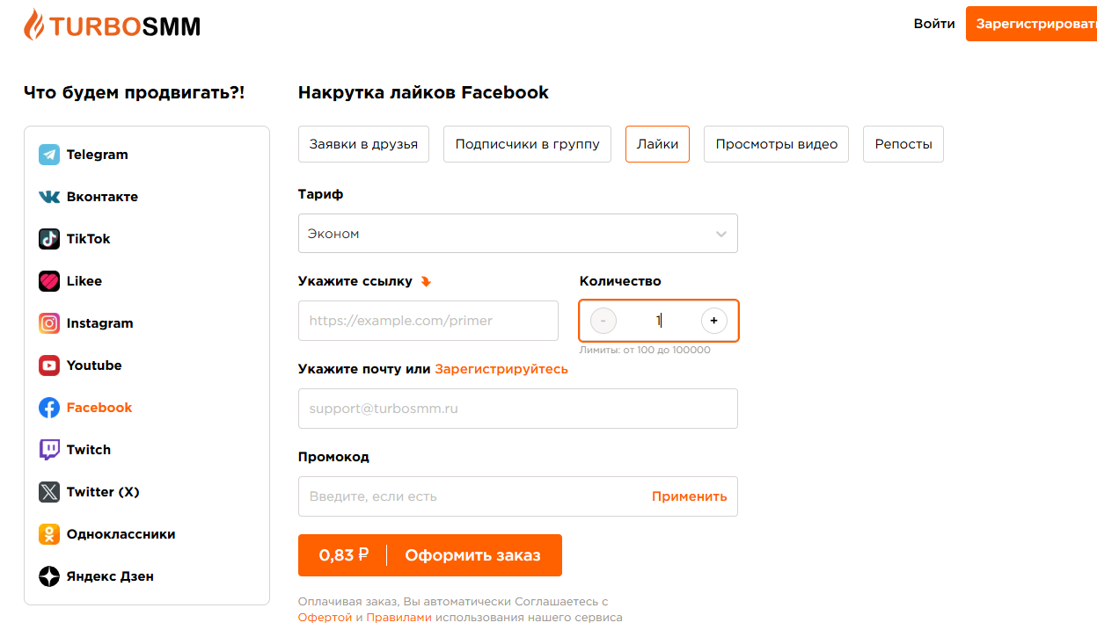The image size is (1097, 637).
Task: Apply promo code with Применить
Action: 690,496
